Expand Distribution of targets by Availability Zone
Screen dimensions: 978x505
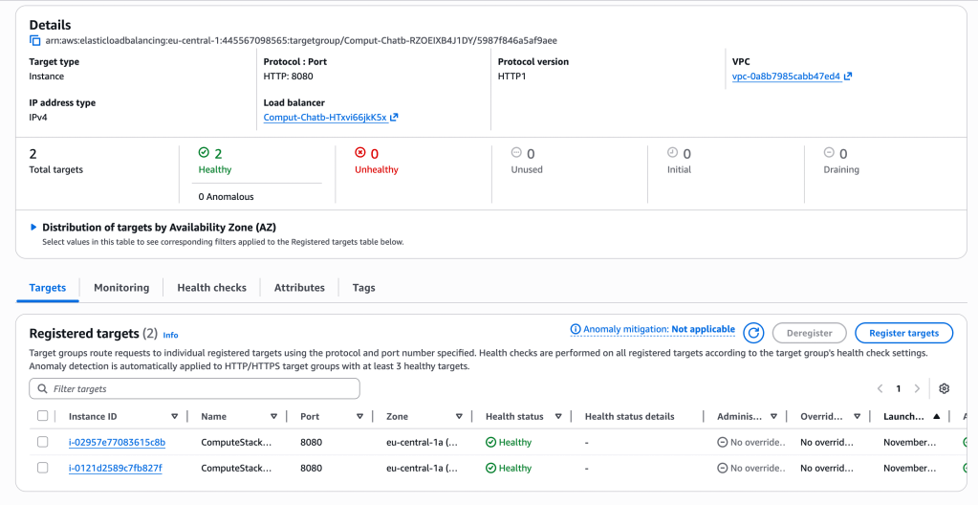point(34,228)
